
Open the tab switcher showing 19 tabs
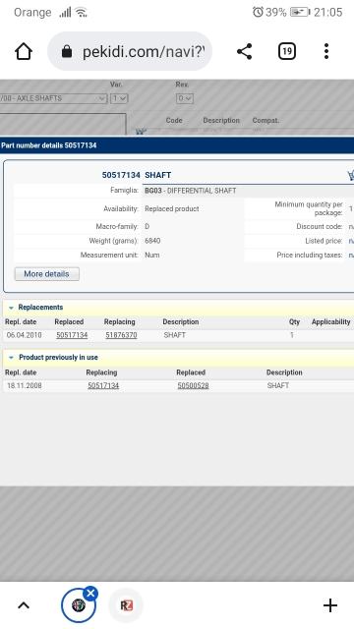pos(287,51)
